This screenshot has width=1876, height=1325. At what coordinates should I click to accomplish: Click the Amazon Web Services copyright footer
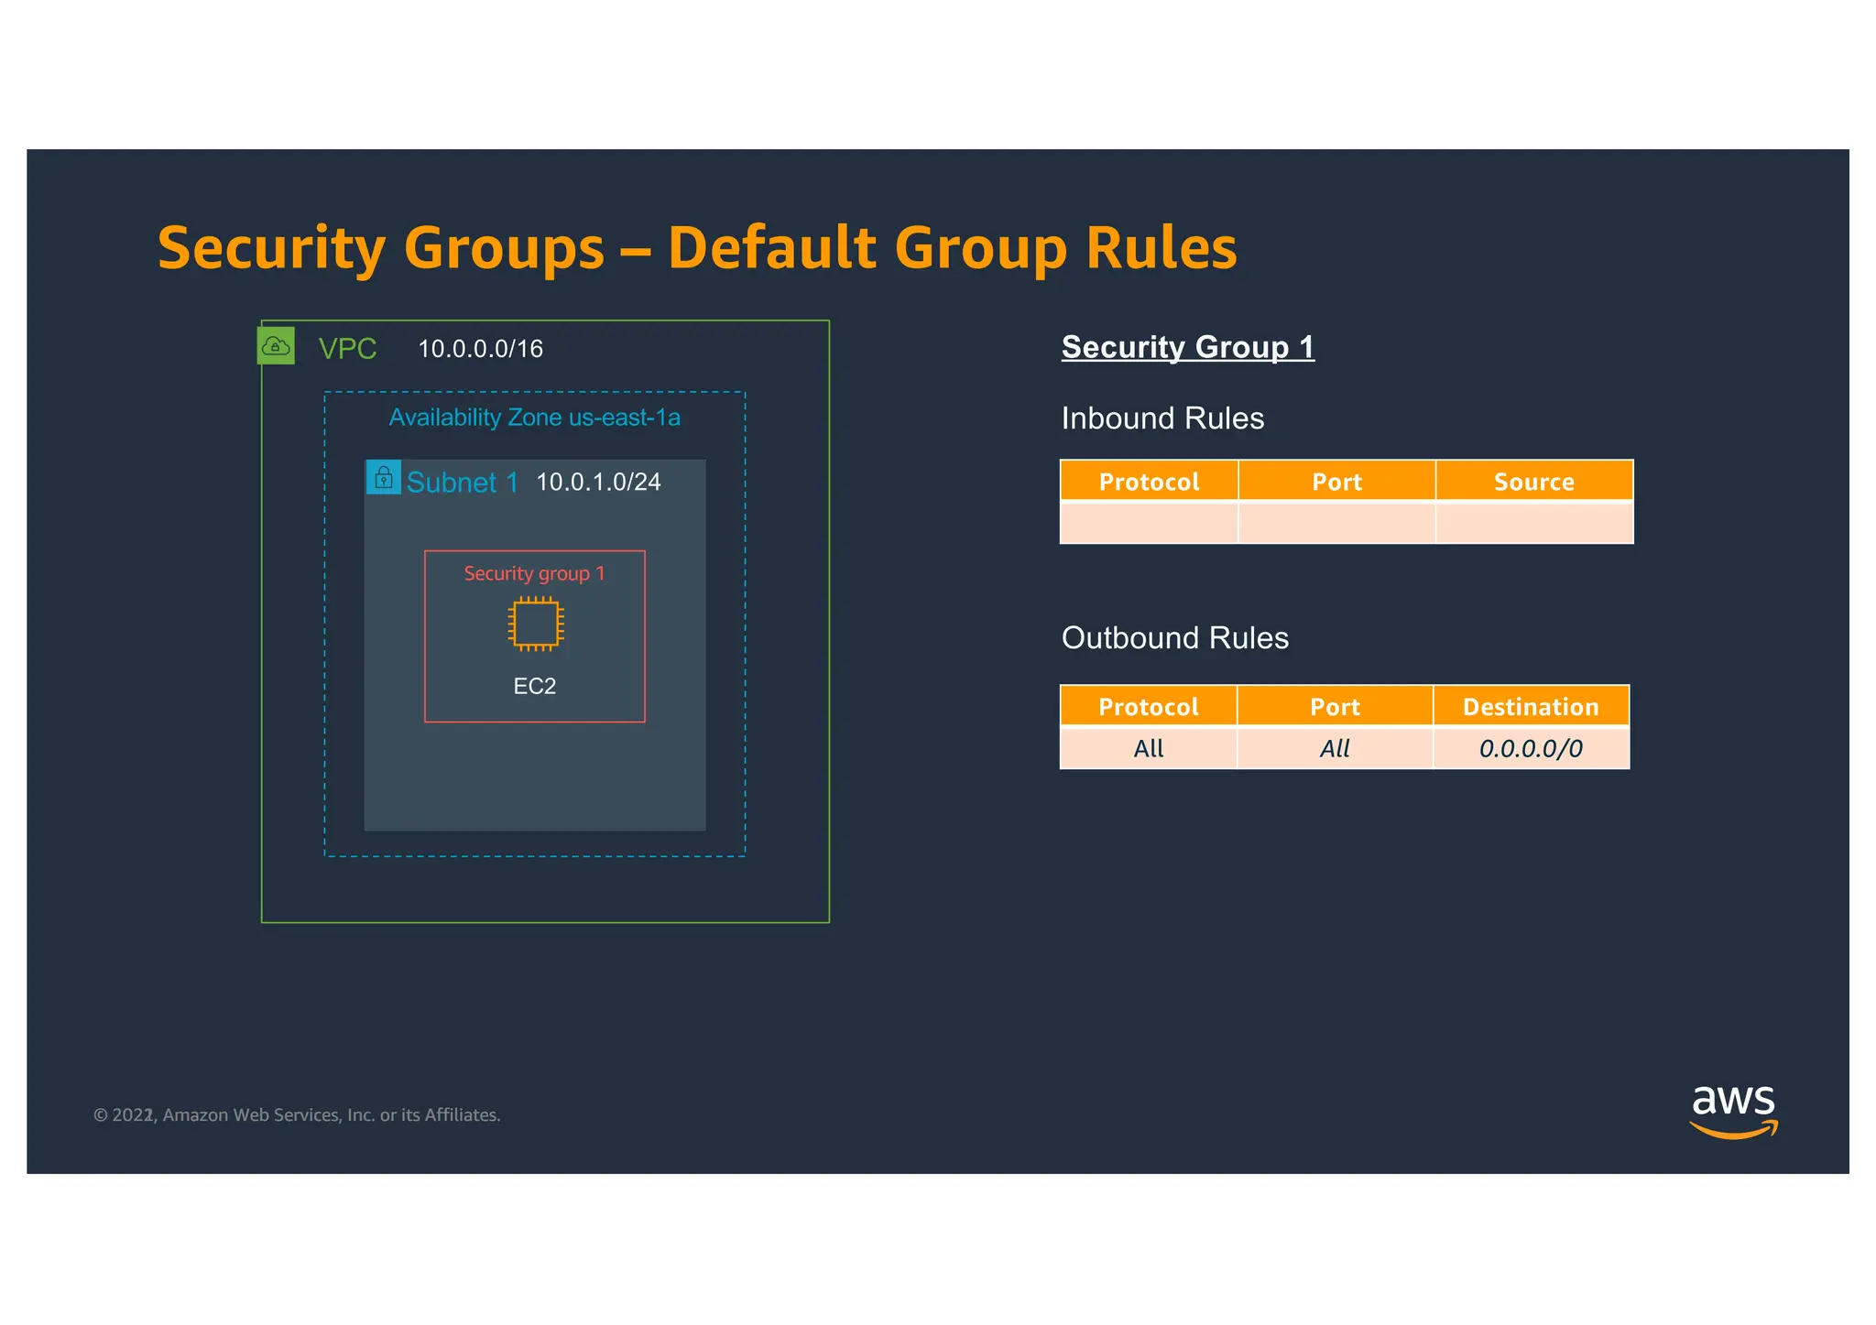[297, 1115]
